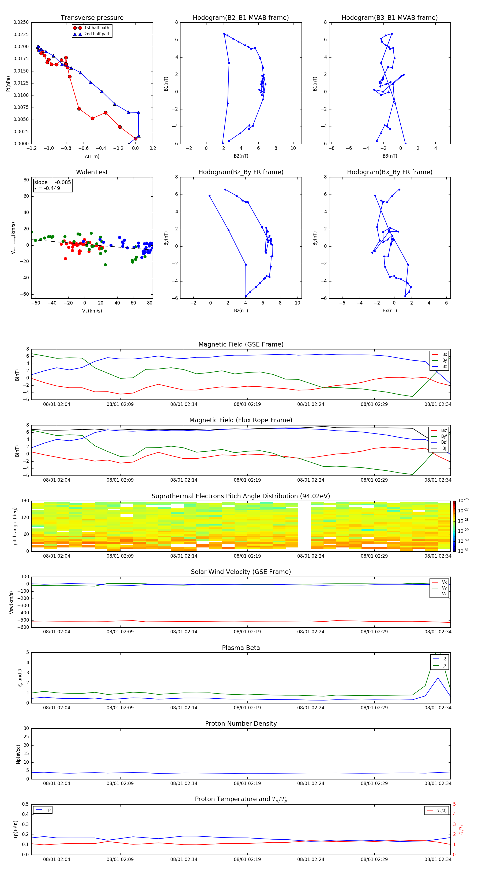The height and width of the screenshot is (883, 482).
Task: Click the "0.0250" tick on Transverse pressure axis
Action: pyautogui.click(x=21, y=22)
